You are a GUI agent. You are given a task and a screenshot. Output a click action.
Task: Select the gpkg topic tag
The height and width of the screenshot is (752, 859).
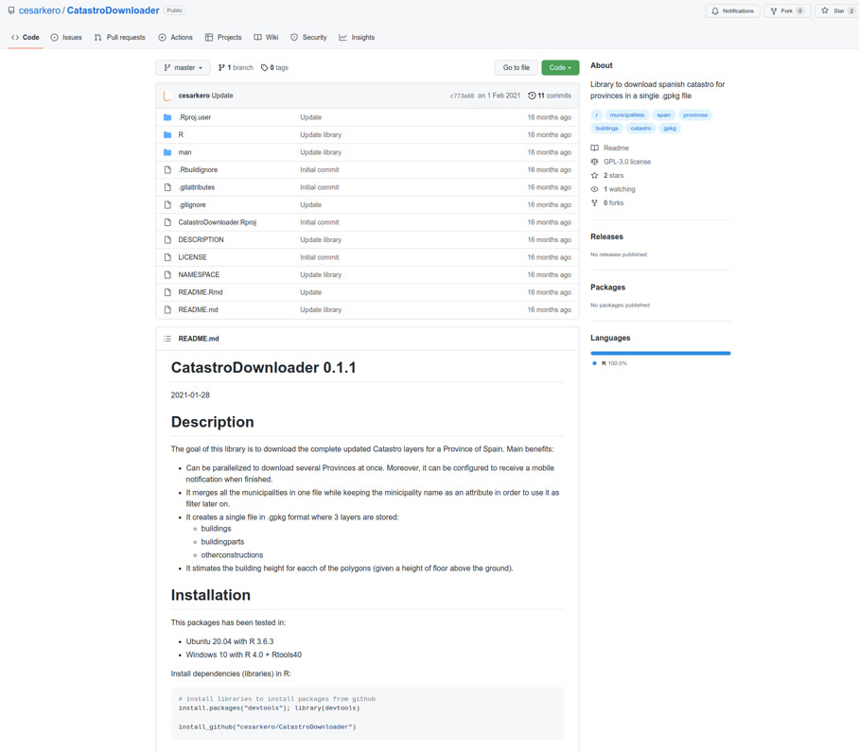[x=670, y=128]
